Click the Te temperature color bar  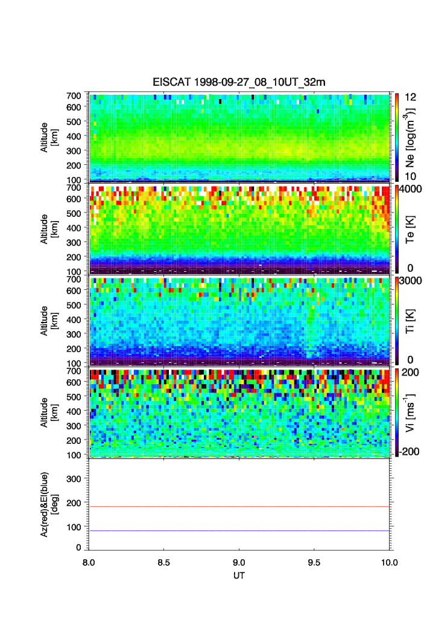(396, 228)
